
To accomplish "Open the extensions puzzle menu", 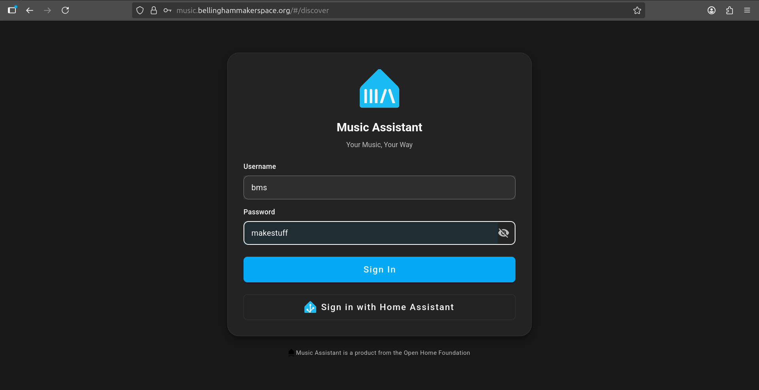I will point(729,10).
